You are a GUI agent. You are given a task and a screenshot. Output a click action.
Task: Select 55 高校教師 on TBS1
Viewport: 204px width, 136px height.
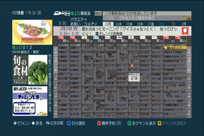[x=110, y=55]
